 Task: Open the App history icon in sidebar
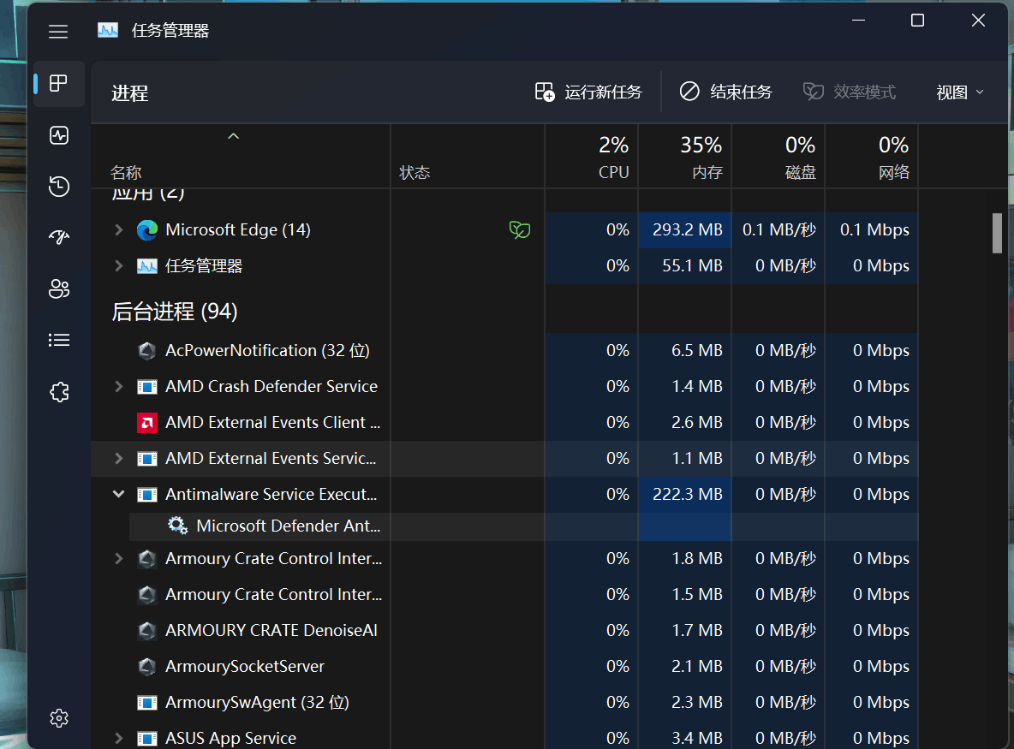[x=59, y=186]
